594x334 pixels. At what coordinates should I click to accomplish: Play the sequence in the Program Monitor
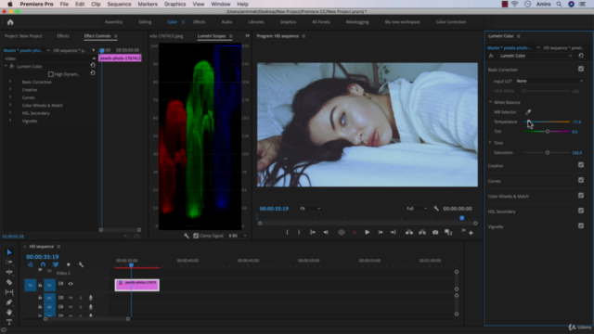pos(367,232)
